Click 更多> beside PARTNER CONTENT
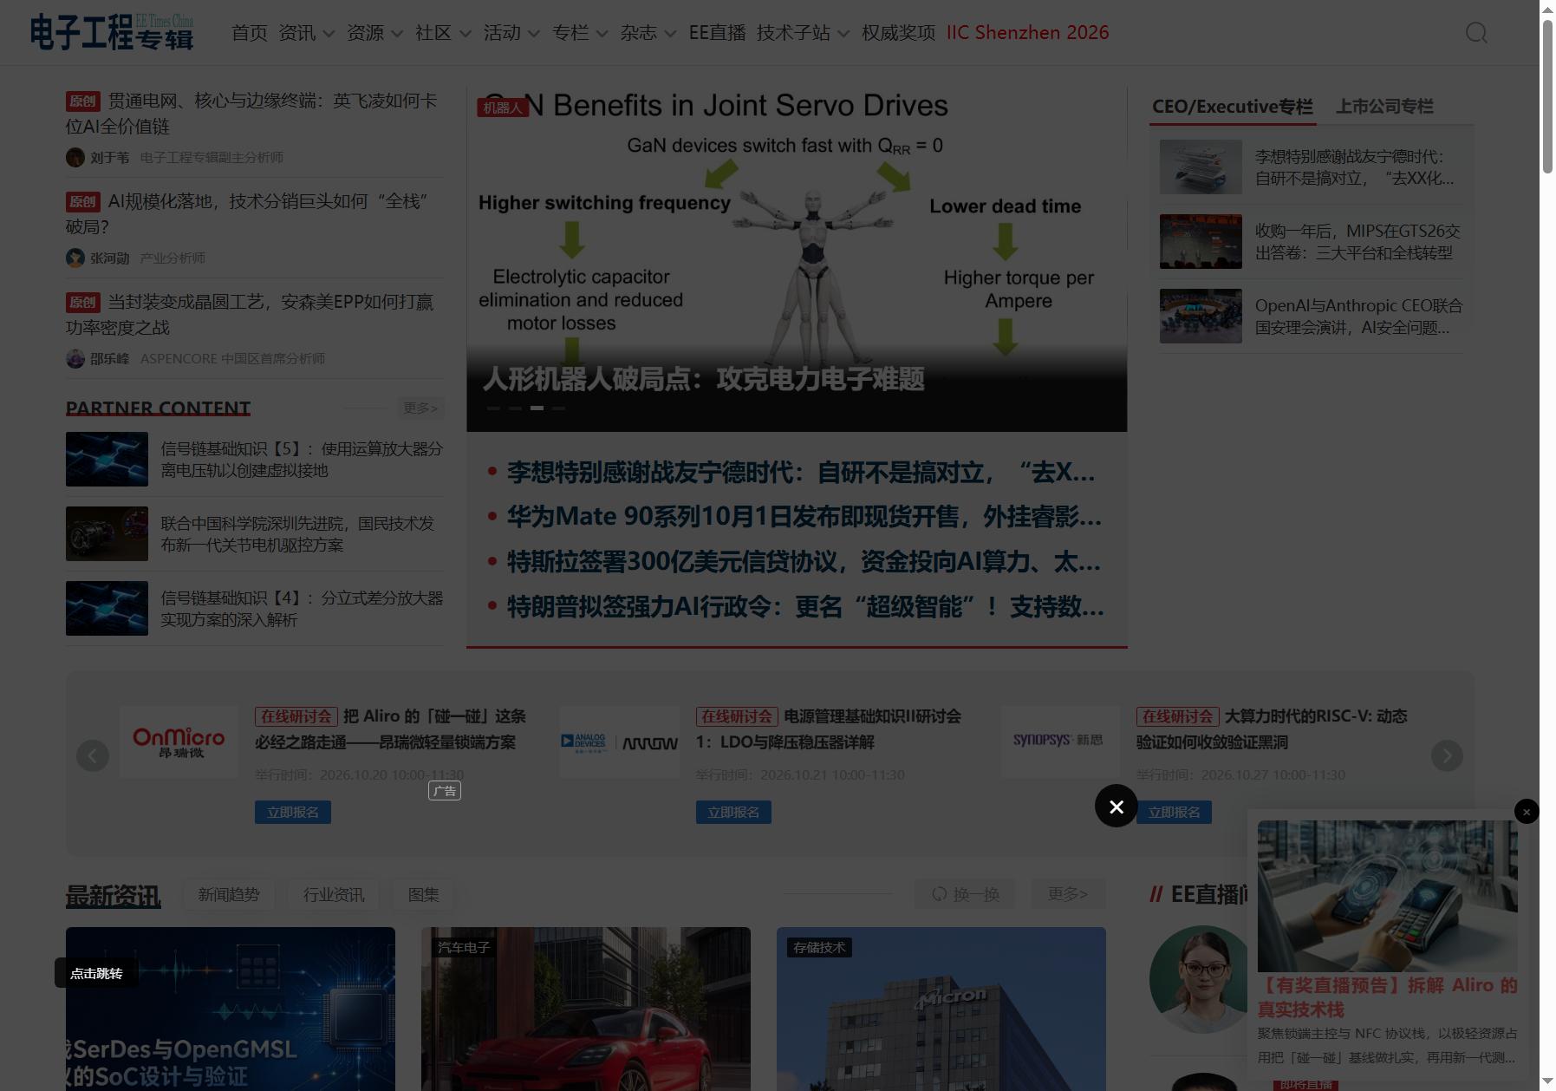This screenshot has height=1091, width=1556. tap(420, 408)
